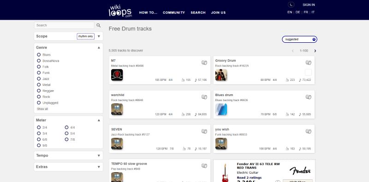Click drum icon on you wish track
369x182 pixels.
coord(308,131)
